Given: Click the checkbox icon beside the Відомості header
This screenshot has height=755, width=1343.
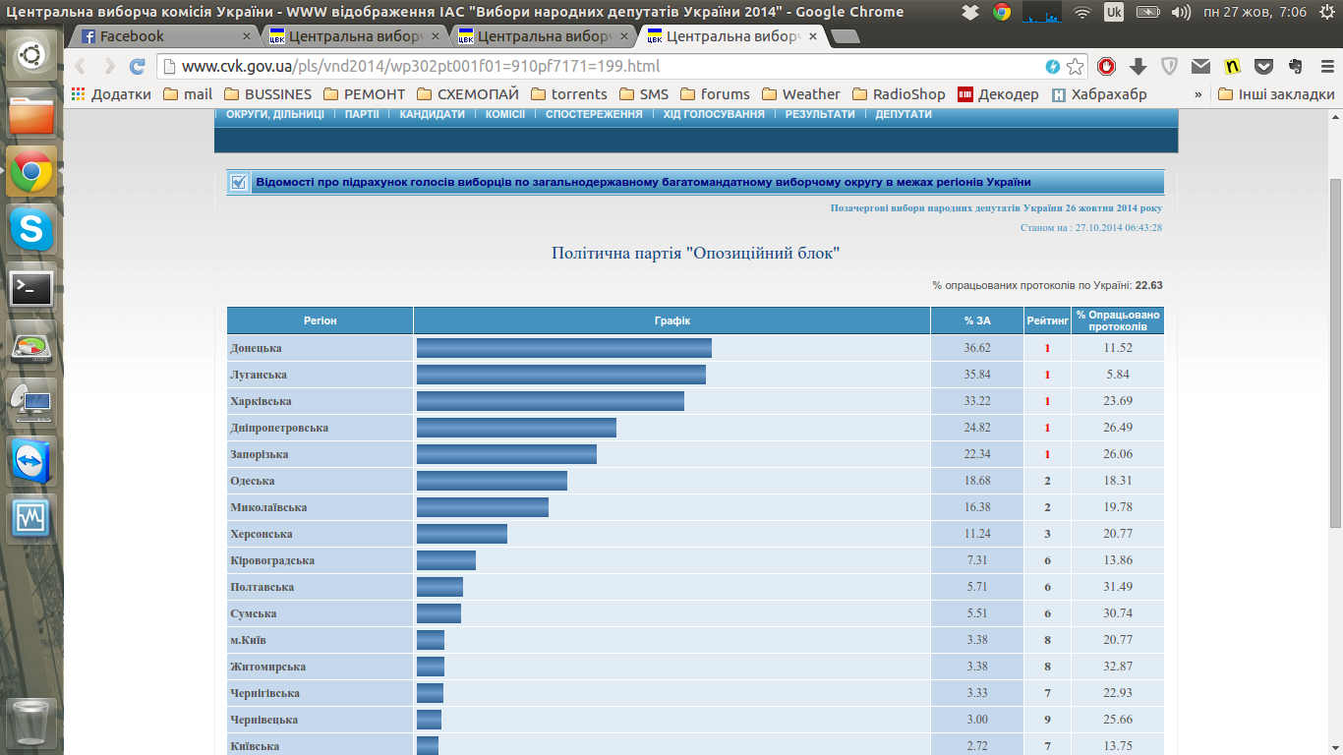Looking at the screenshot, I should [238, 182].
